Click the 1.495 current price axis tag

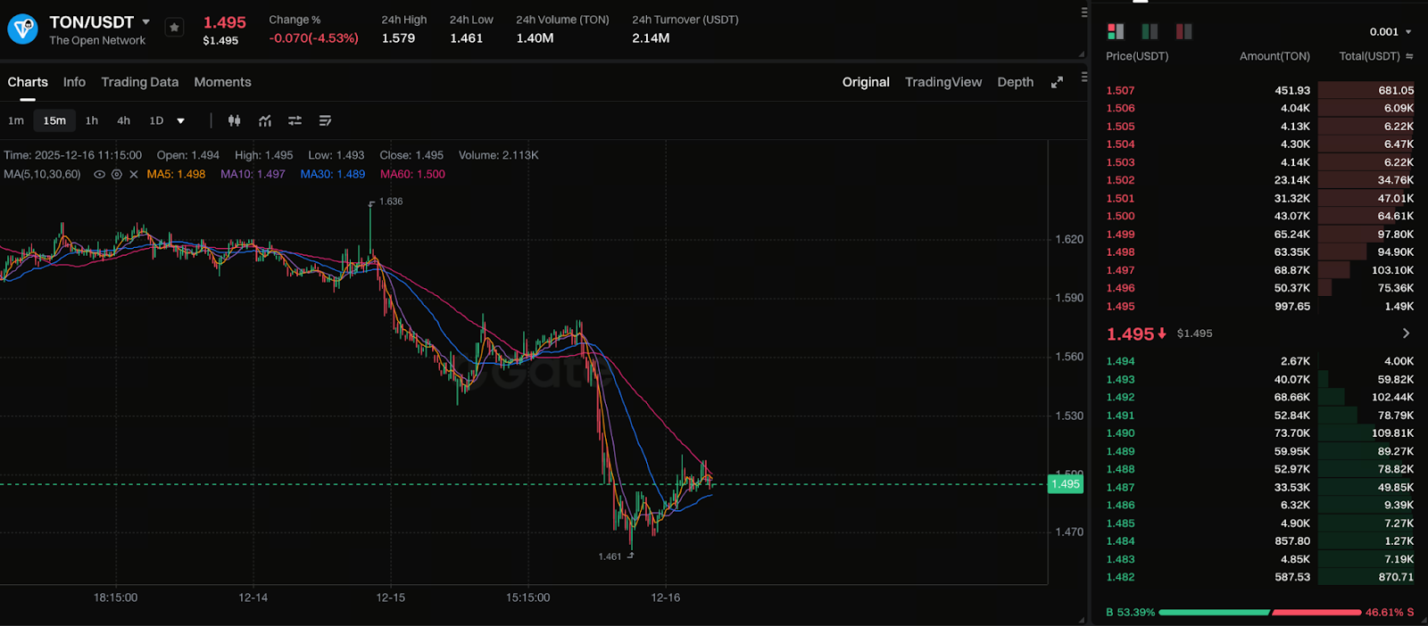pos(1066,484)
